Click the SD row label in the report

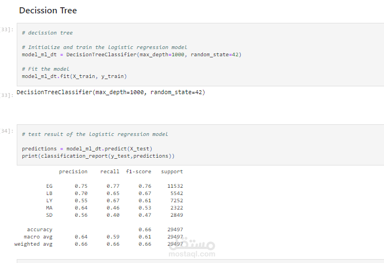coord(49,215)
